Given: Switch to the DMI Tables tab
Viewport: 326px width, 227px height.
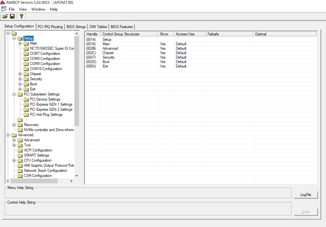Looking at the screenshot, I should 98,27.
